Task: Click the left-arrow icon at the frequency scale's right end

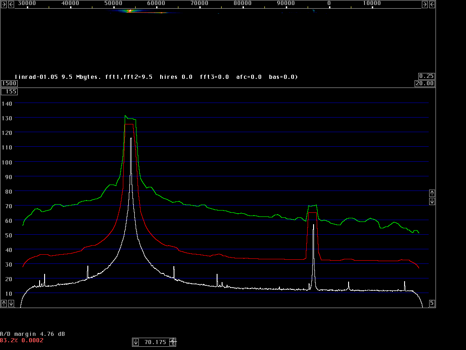Action: point(432,4)
